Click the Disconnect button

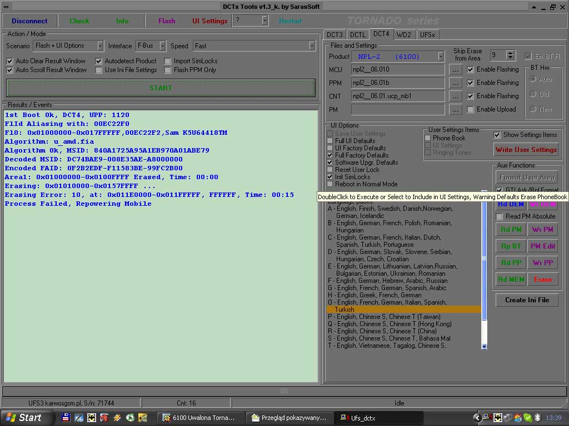click(x=29, y=21)
